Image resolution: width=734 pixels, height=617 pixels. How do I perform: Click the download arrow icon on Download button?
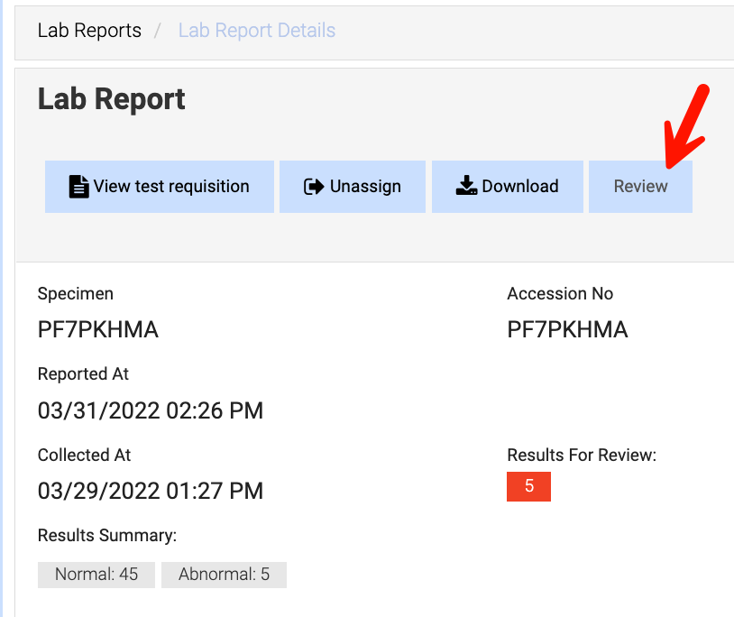pos(466,186)
